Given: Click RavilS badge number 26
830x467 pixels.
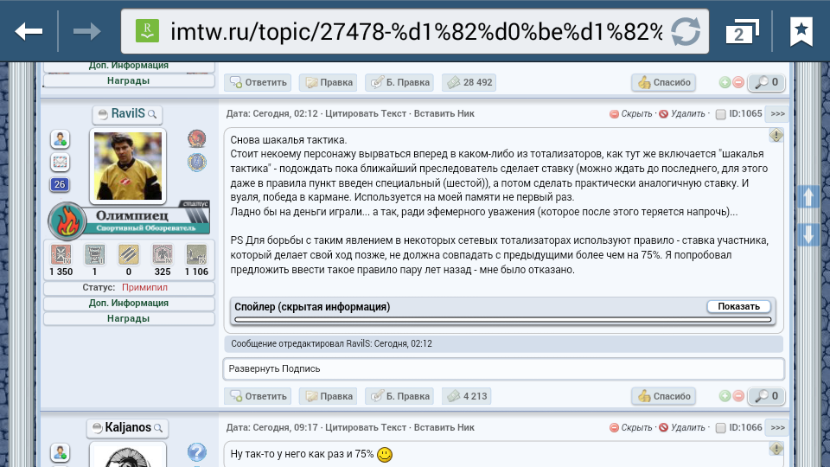Looking at the screenshot, I should click(60, 184).
